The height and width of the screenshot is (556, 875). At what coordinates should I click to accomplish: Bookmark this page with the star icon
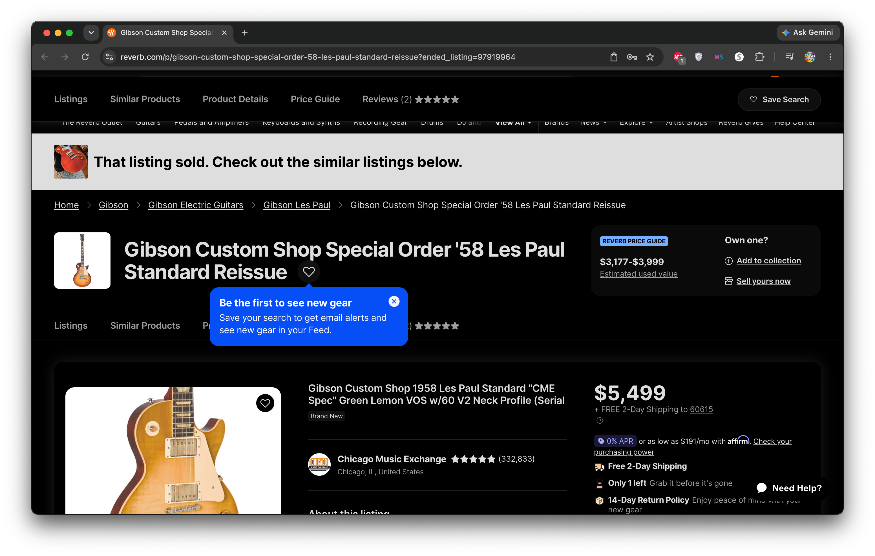point(650,57)
